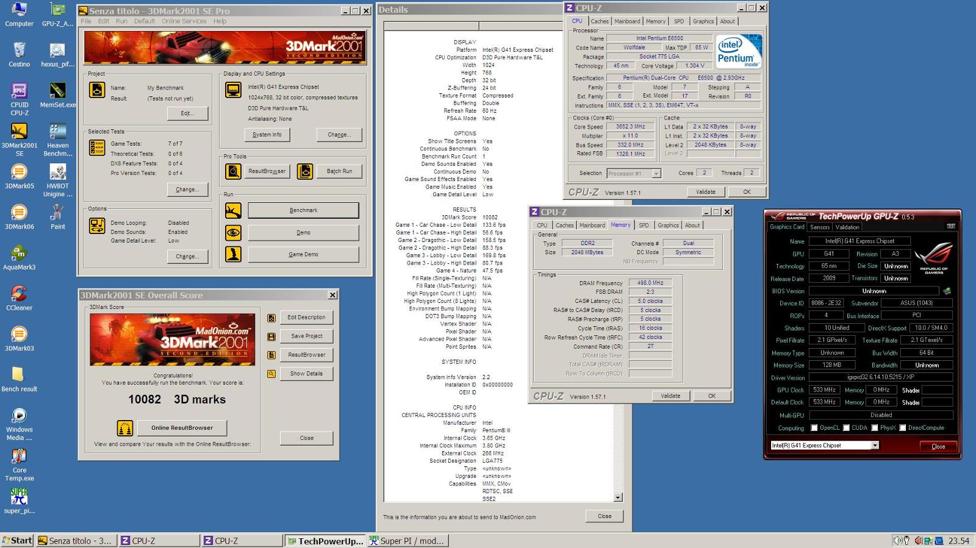976x548 pixels.
Task: Click the Save Project floppy icon
Action: click(271, 336)
